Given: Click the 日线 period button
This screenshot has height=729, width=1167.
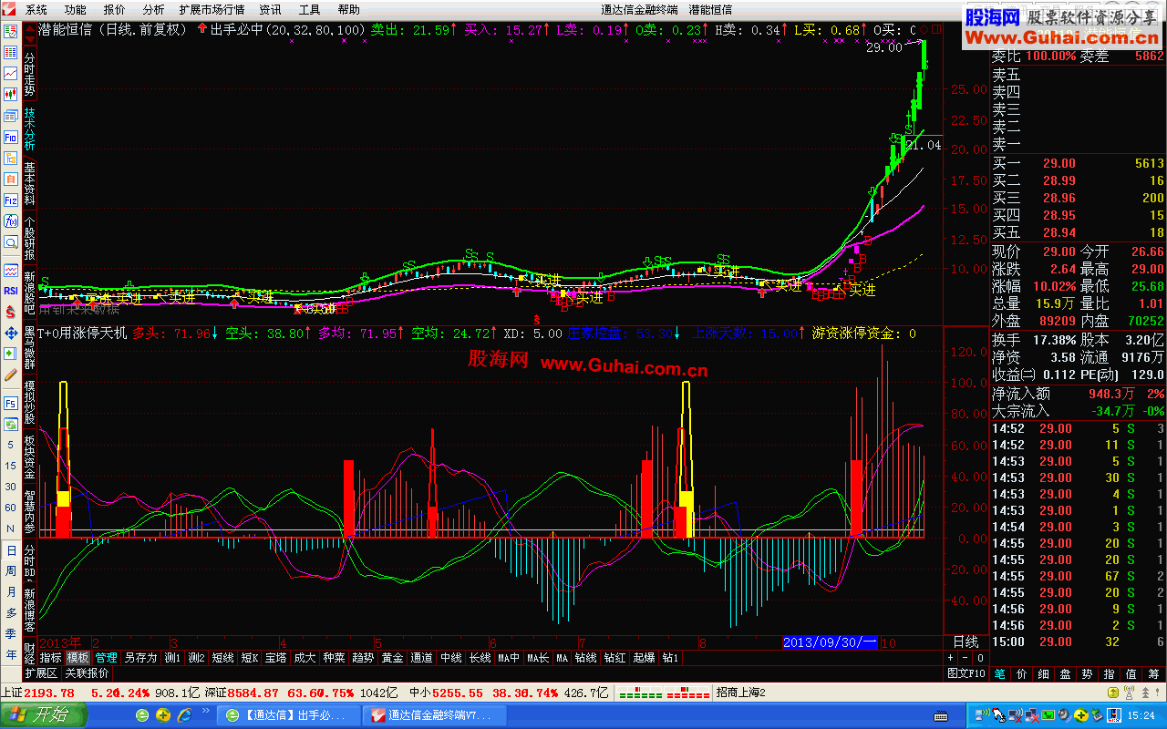Looking at the screenshot, I should [x=965, y=642].
